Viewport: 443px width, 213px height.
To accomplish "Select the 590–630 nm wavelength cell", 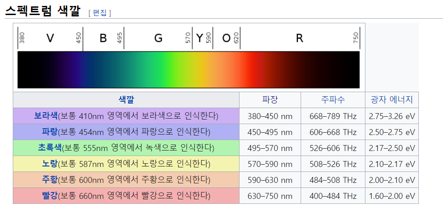I will pyautogui.click(x=270, y=180).
